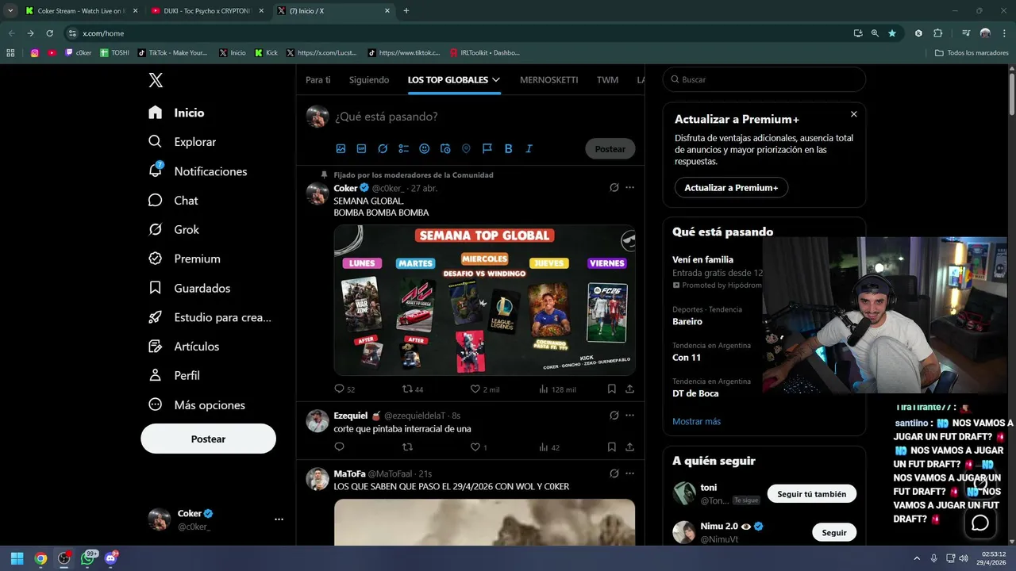Image resolution: width=1016 pixels, height=571 pixels.
Task: Open floating messages chat bubble
Action: tap(980, 523)
